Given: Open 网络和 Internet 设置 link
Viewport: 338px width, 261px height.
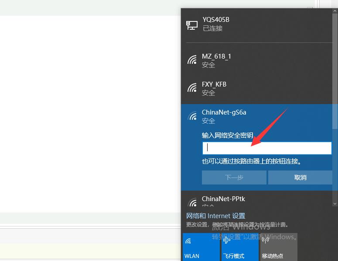Looking at the screenshot, I should click(215, 216).
